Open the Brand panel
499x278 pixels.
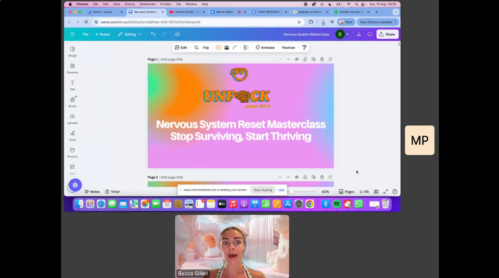(x=72, y=102)
